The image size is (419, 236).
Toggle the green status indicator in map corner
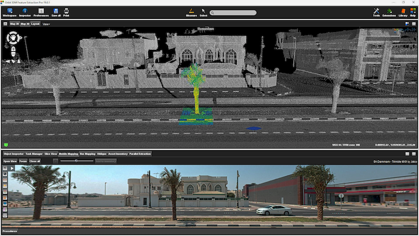tap(6, 144)
